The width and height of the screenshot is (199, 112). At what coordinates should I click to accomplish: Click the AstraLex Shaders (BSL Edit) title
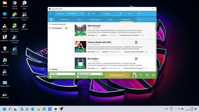(x=99, y=42)
